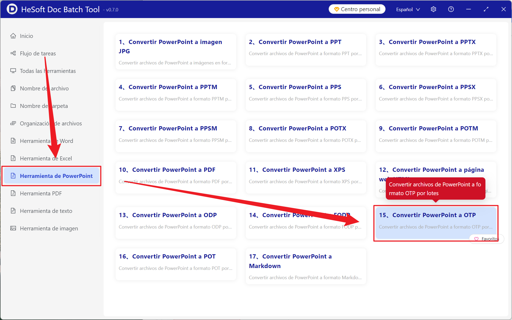
Task: Toggle fullscreen with the expand arrows icon
Action: coord(486,9)
